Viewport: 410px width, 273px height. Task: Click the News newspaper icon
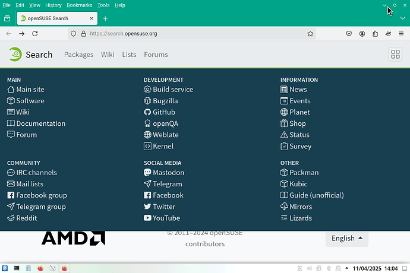click(284, 90)
